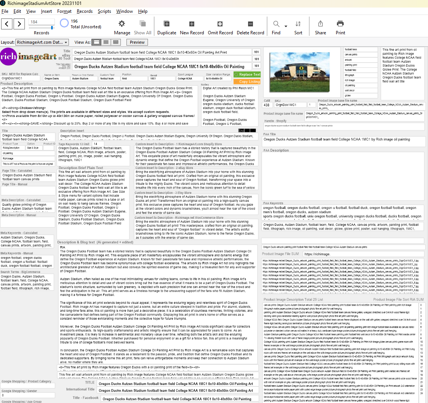Open the Records menu

(x=85, y=11)
